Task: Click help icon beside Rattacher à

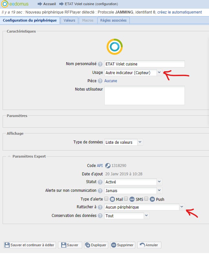Action: click(100, 207)
